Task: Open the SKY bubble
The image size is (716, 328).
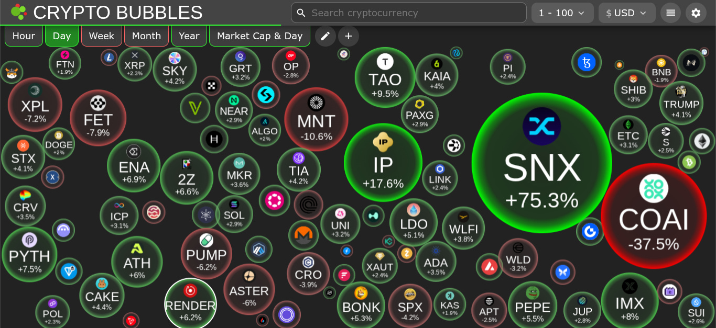Action: tap(175, 70)
